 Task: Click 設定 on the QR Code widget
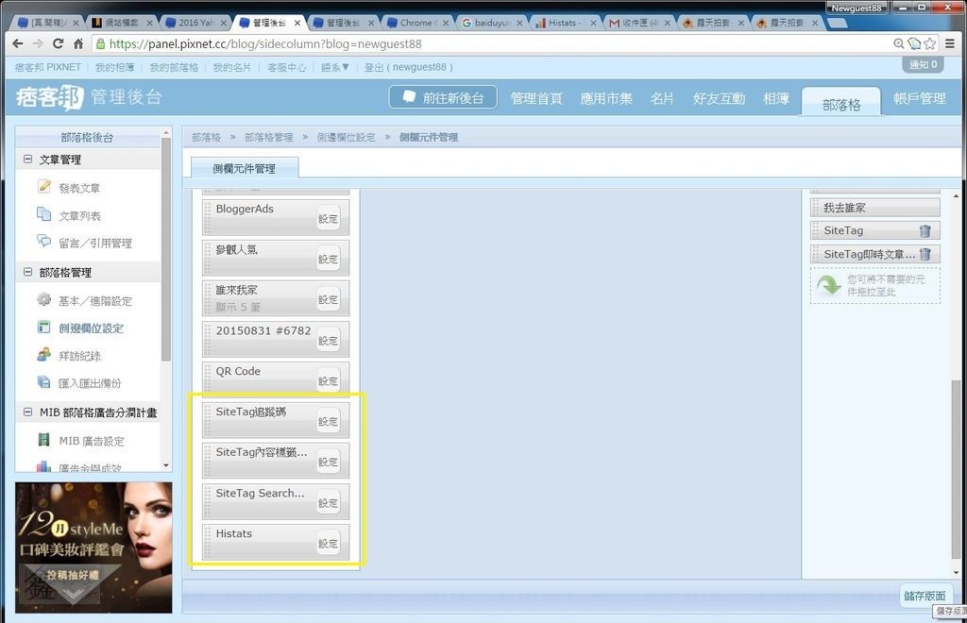(x=328, y=381)
